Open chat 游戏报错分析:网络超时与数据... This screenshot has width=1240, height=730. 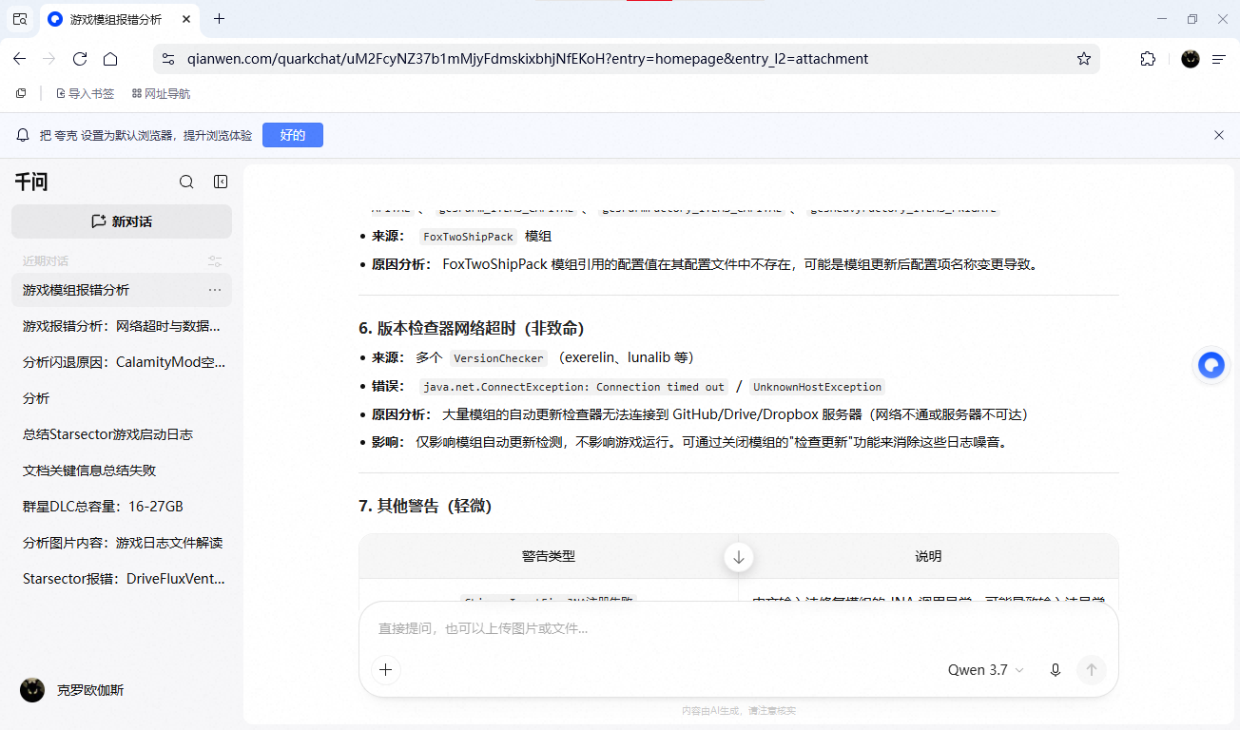(122, 326)
